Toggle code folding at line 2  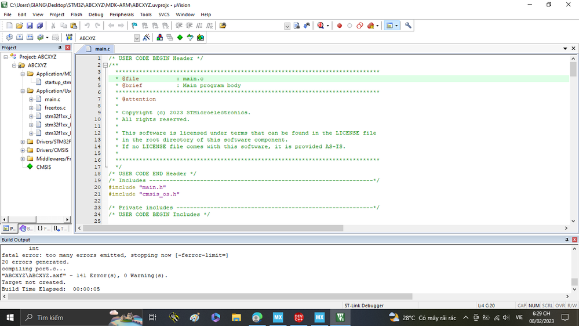pyautogui.click(x=105, y=65)
